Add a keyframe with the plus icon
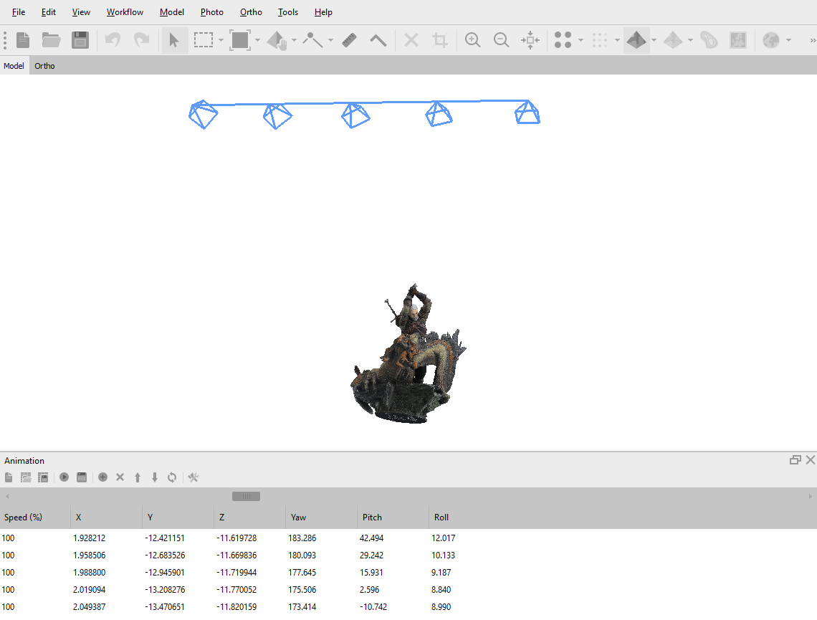The width and height of the screenshot is (817, 620). [x=102, y=477]
